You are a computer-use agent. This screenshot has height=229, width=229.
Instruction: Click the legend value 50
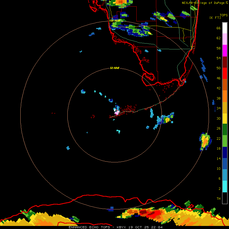(219, 68)
